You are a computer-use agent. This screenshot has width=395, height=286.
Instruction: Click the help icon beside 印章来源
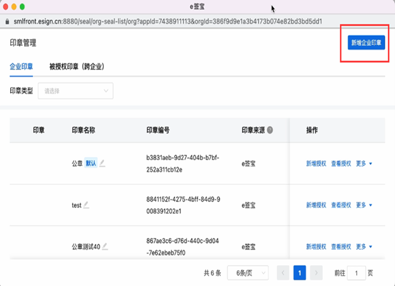[270, 130]
